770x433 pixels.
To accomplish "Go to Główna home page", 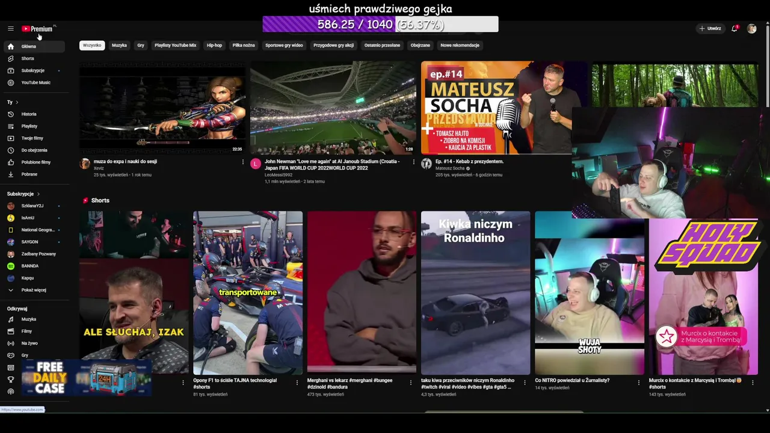I will click(x=34, y=46).
